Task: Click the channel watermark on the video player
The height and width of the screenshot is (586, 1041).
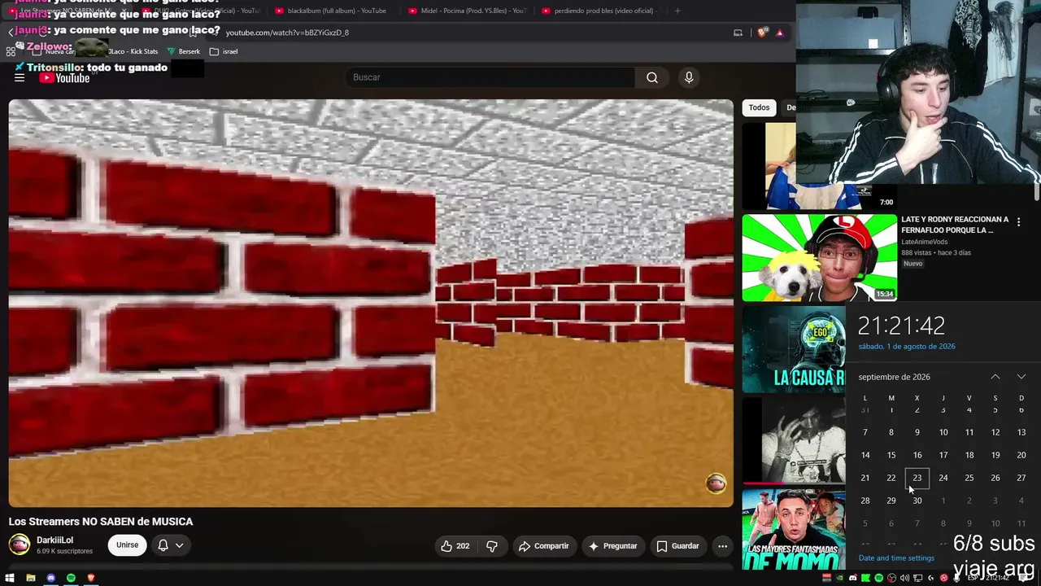Action: [716, 483]
